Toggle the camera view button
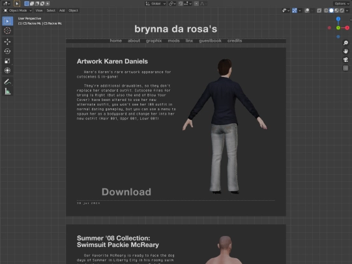This screenshot has width=352, height=264. 345,59
